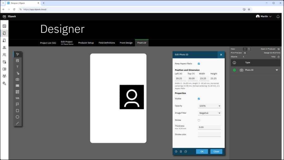This screenshot has height=160, width=284.
Task: Expand the Photo ID object row arrow
Action: (x=277, y=70)
